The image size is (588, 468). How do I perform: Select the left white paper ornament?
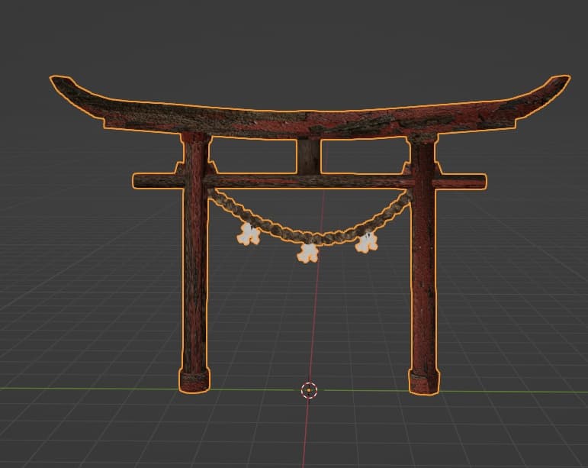click(249, 234)
